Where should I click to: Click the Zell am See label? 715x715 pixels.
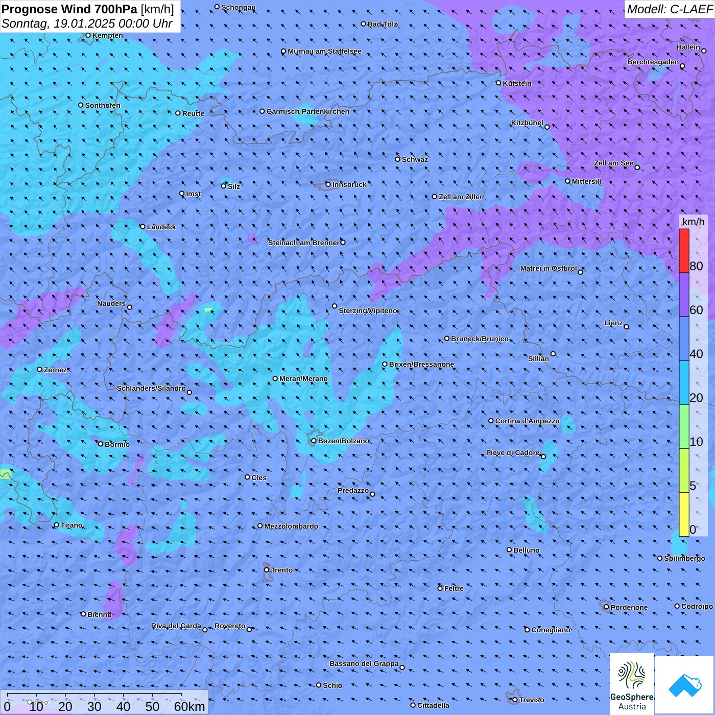click(613, 163)
